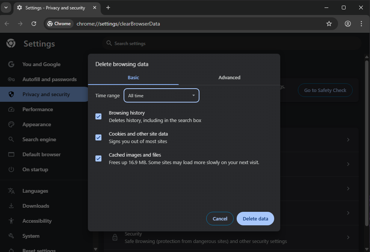Open Search engine settings

(x=39, y=139)
